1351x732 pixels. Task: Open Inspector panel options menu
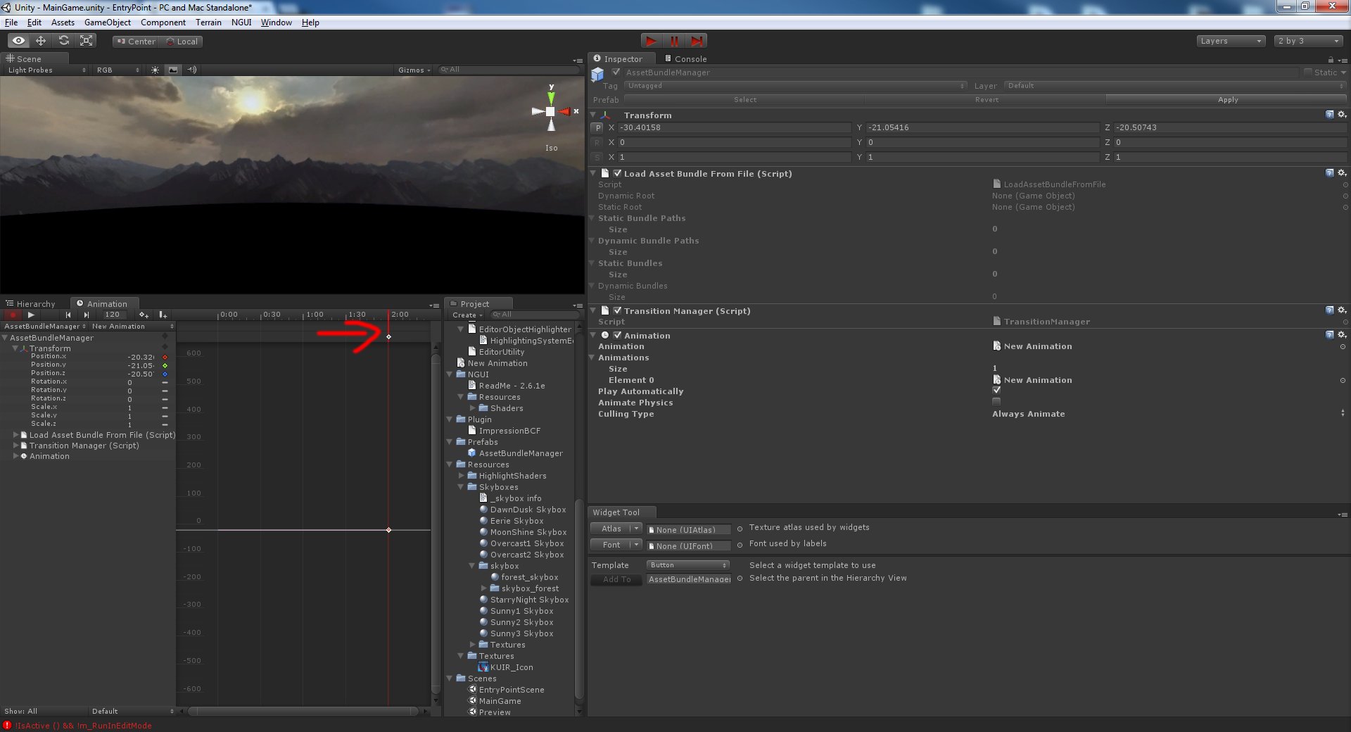1343,60
